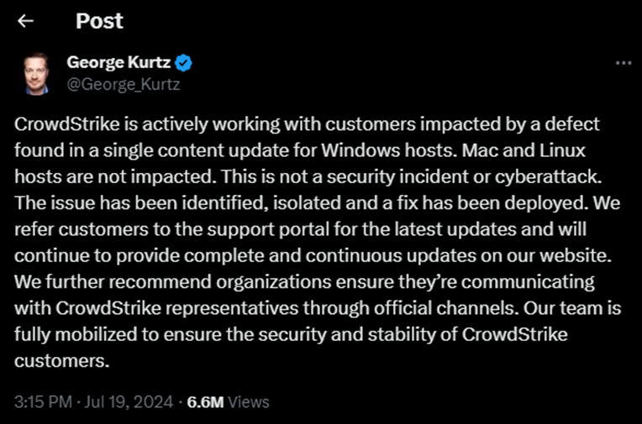642x424 pixels.
Task: Click the 3:15 PM time text
Action: tap(42, 402)
